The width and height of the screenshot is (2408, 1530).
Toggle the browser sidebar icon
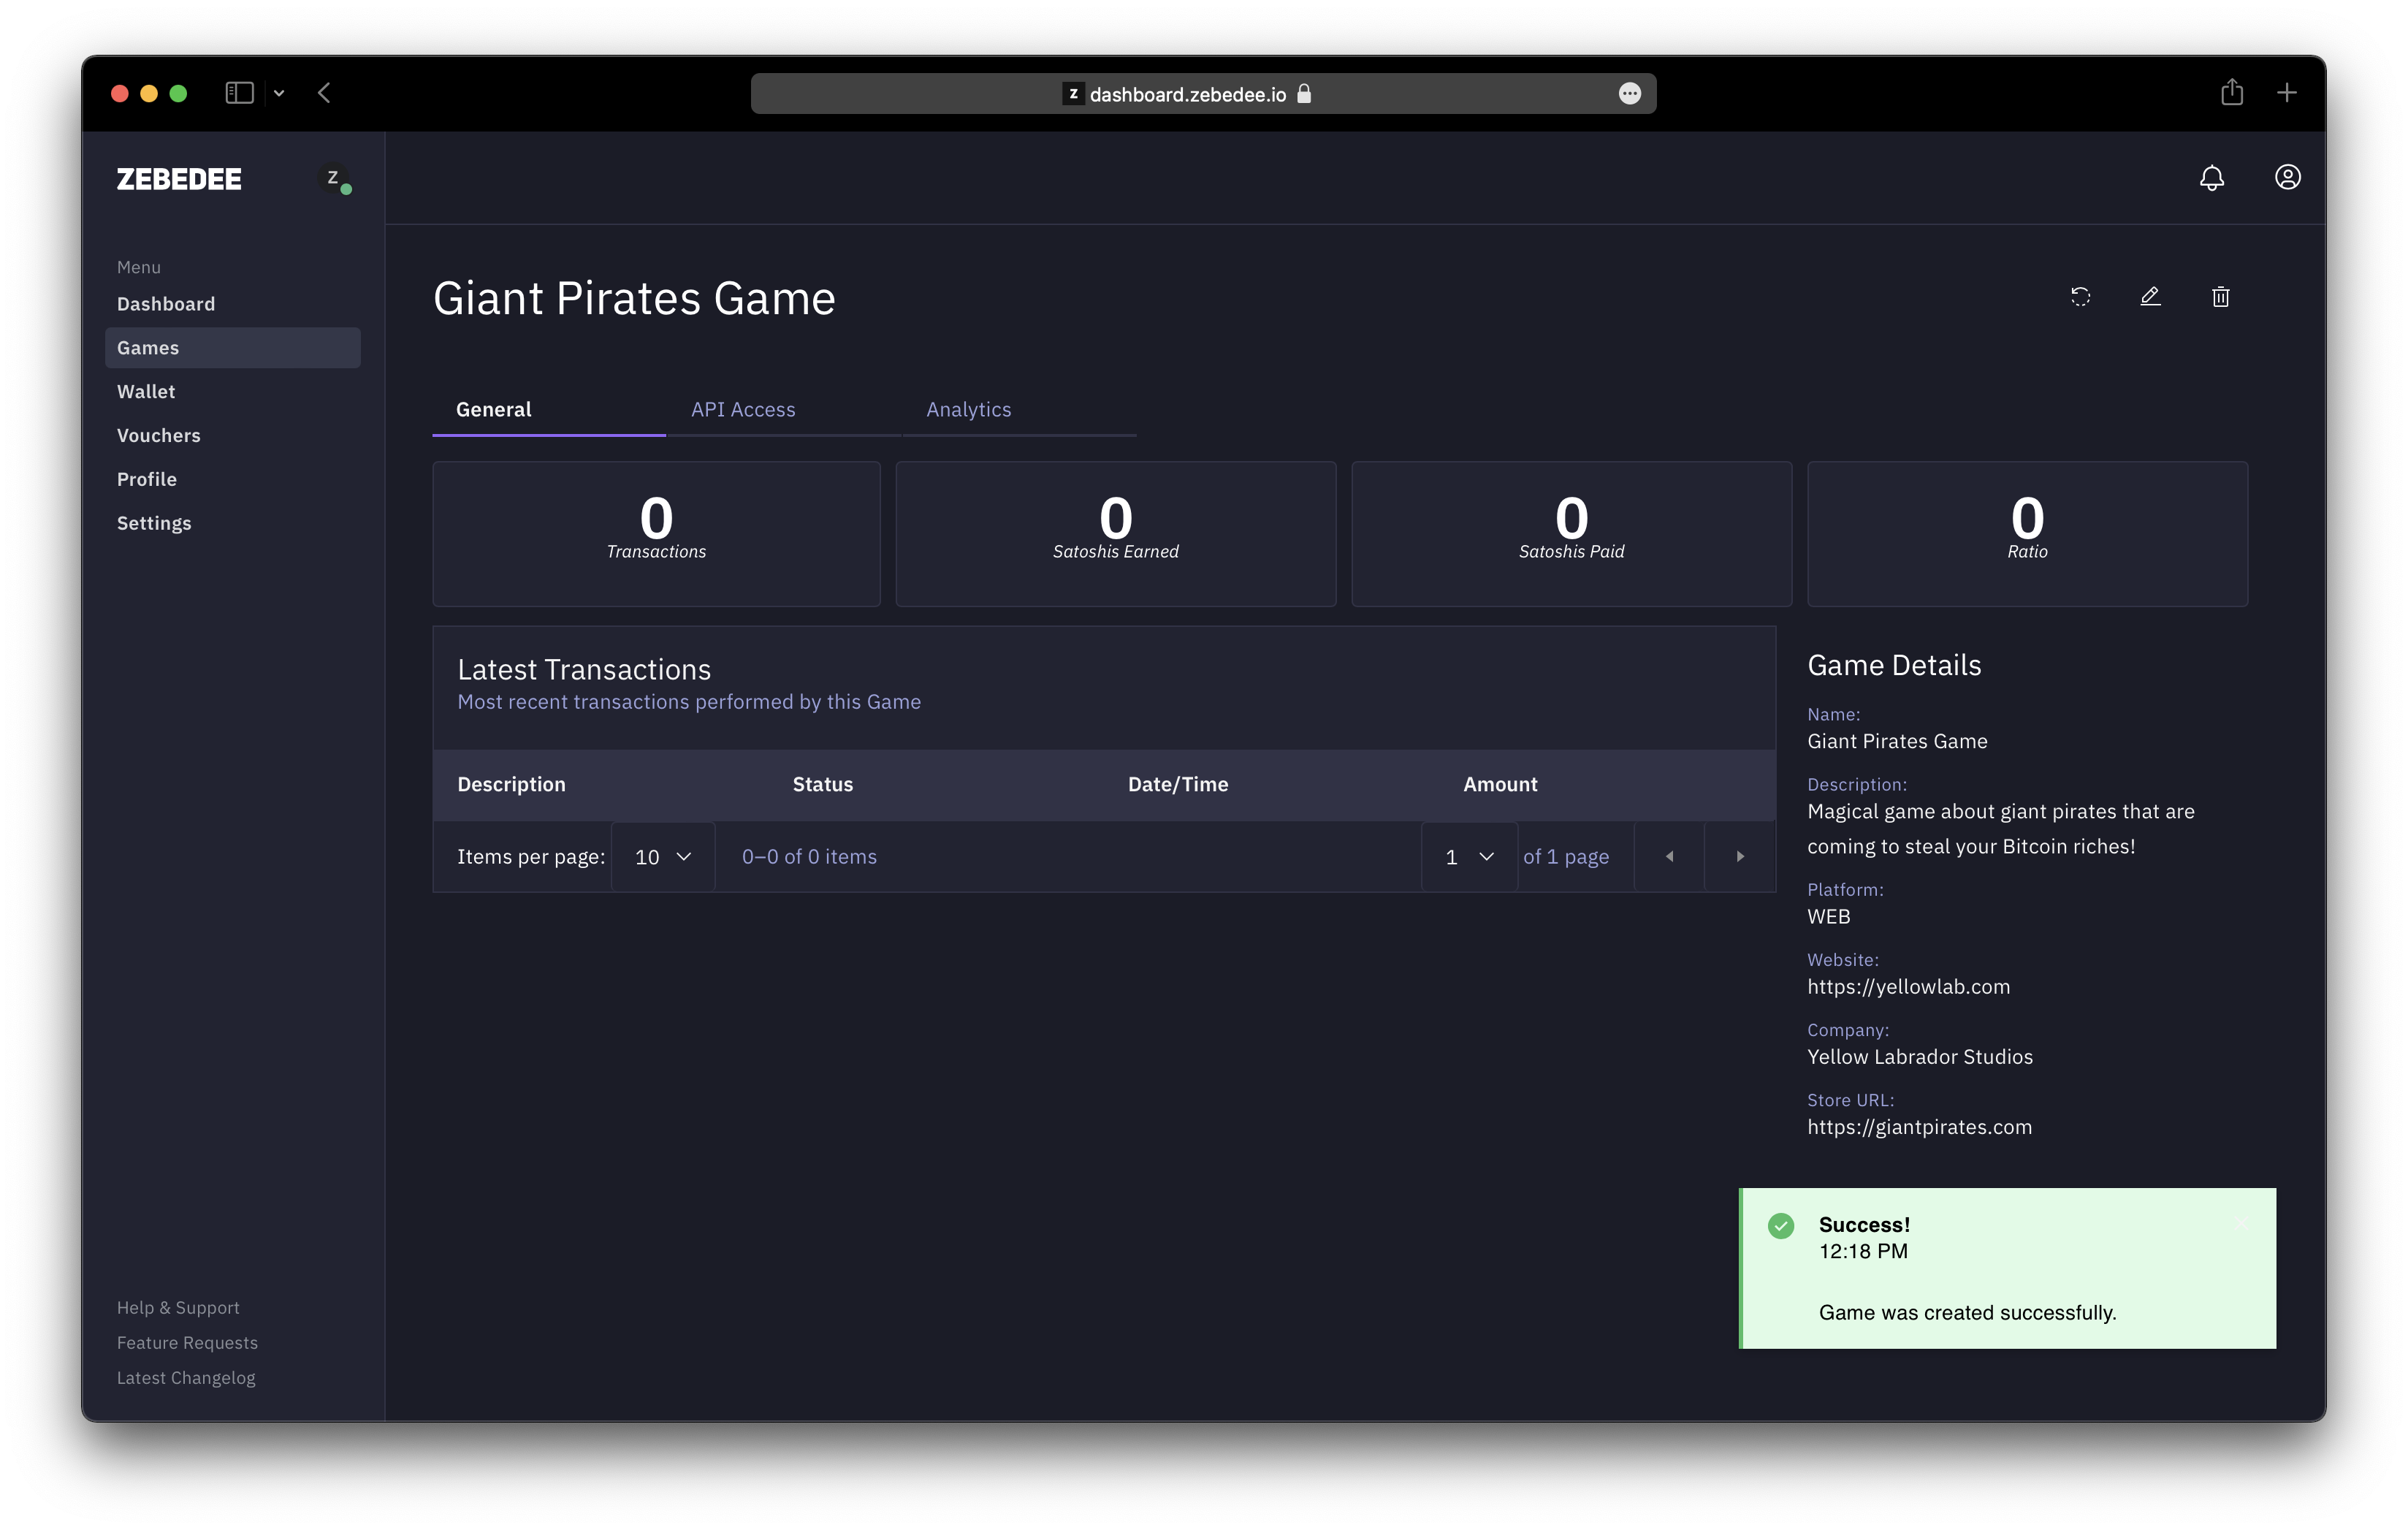pyautogui.click(x=239, y=93)
